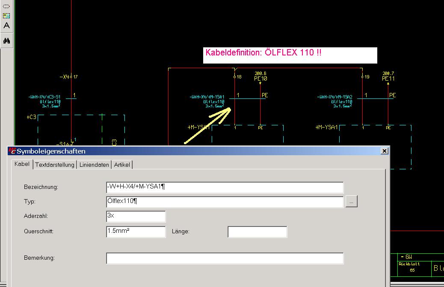
Task: Focus the Querschnitt field
Action: click(x=136, y=232)
